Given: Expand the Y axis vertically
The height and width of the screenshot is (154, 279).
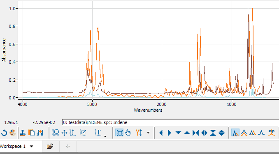Looking at the screenshot, I should [x=221, y=133].
